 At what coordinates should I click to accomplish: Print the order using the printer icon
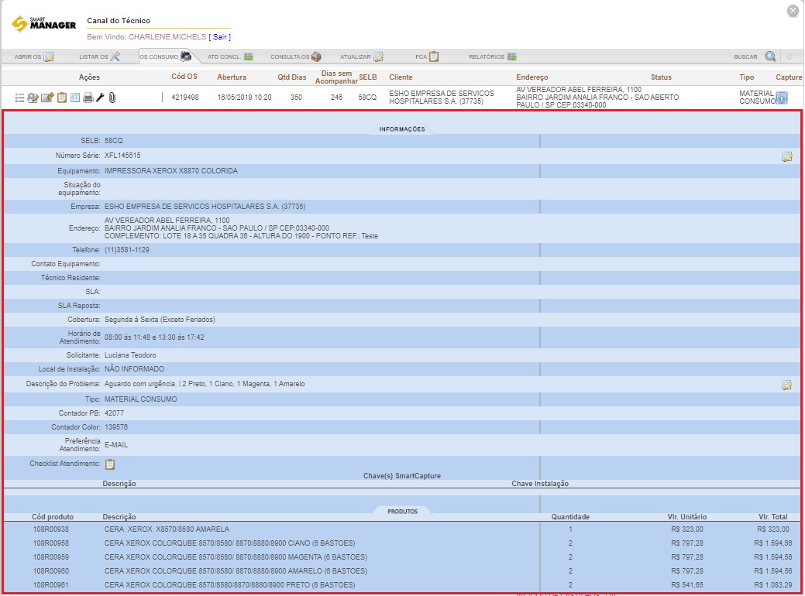[x=88, y=98]
